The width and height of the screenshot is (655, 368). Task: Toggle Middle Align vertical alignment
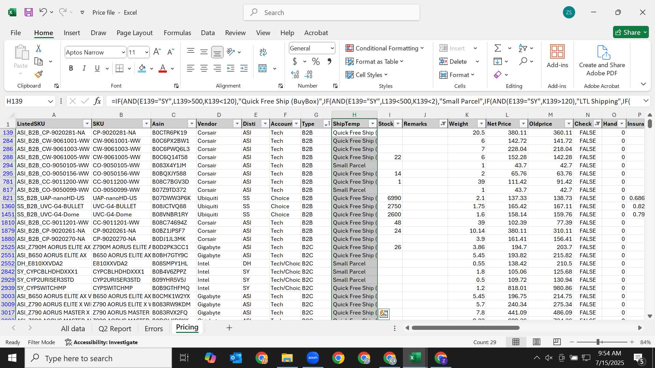pos(204,52)
